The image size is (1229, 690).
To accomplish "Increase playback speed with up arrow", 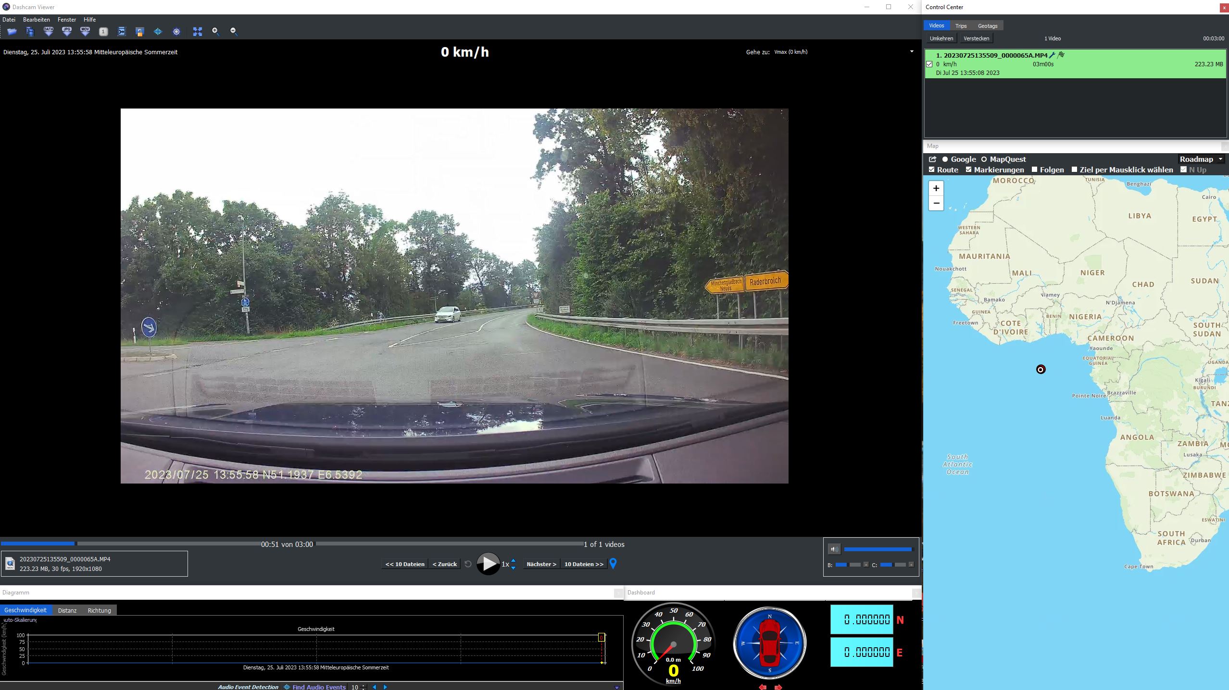I will tap(513, 560).
